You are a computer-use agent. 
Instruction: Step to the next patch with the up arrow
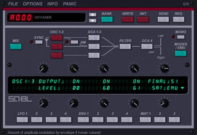pyautogui.click(x=93, y=15)
